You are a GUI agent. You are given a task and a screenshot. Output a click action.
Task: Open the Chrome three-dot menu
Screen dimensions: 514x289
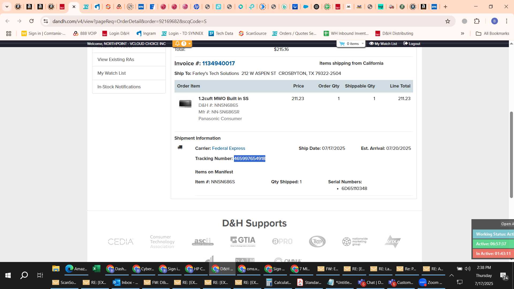coord(507,21)
